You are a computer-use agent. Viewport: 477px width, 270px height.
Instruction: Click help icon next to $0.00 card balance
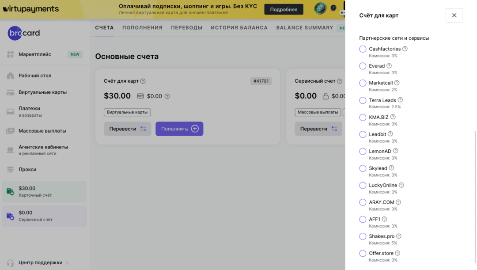pos(167,96)
